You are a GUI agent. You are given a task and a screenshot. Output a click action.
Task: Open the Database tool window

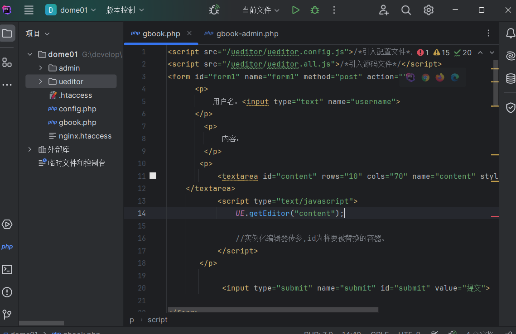511,79
